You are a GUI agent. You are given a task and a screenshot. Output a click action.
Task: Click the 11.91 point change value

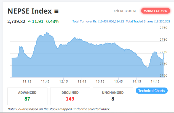(38, 21)
